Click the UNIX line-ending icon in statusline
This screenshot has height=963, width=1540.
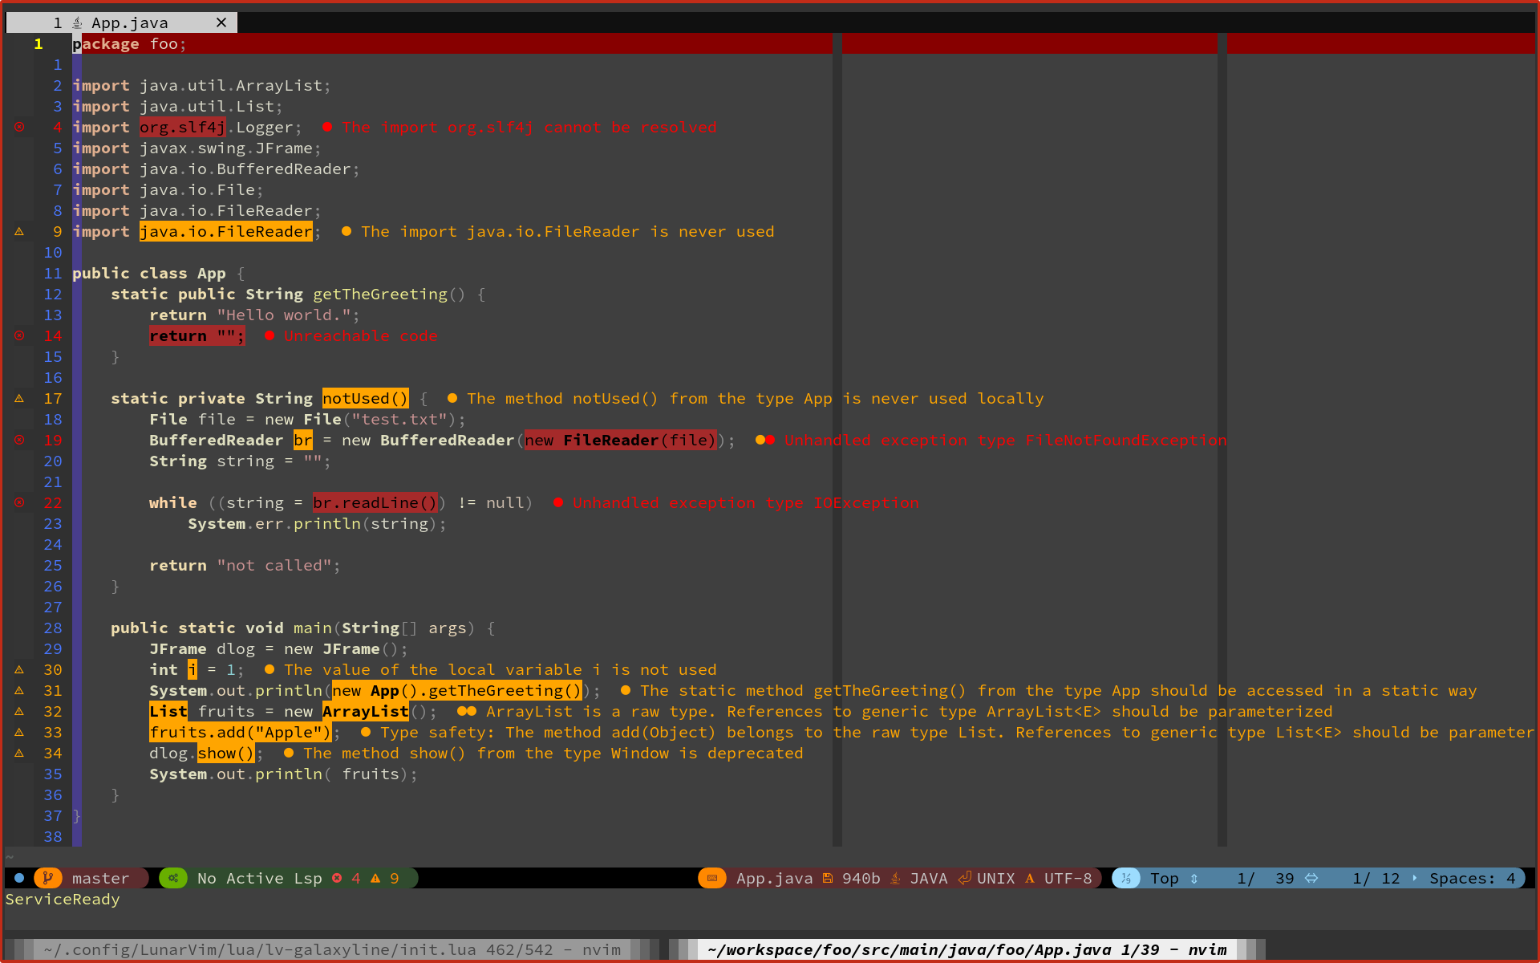967,878
